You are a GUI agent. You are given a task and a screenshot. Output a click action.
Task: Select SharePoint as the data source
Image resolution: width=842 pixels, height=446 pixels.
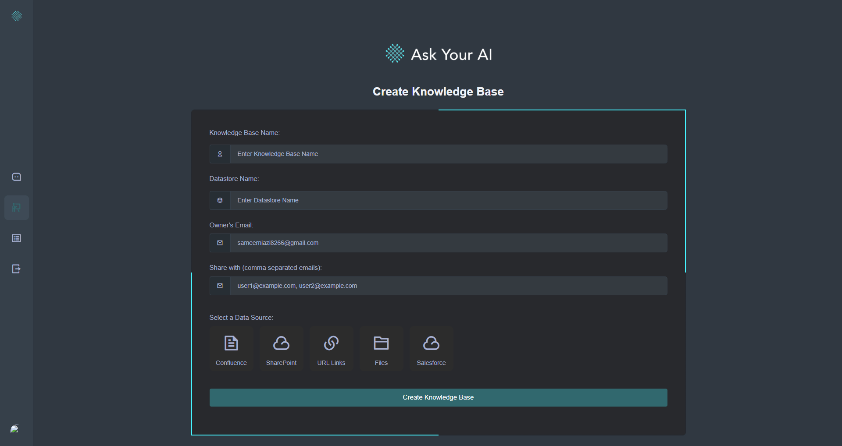pyautogui.click(x=281, y=349)
